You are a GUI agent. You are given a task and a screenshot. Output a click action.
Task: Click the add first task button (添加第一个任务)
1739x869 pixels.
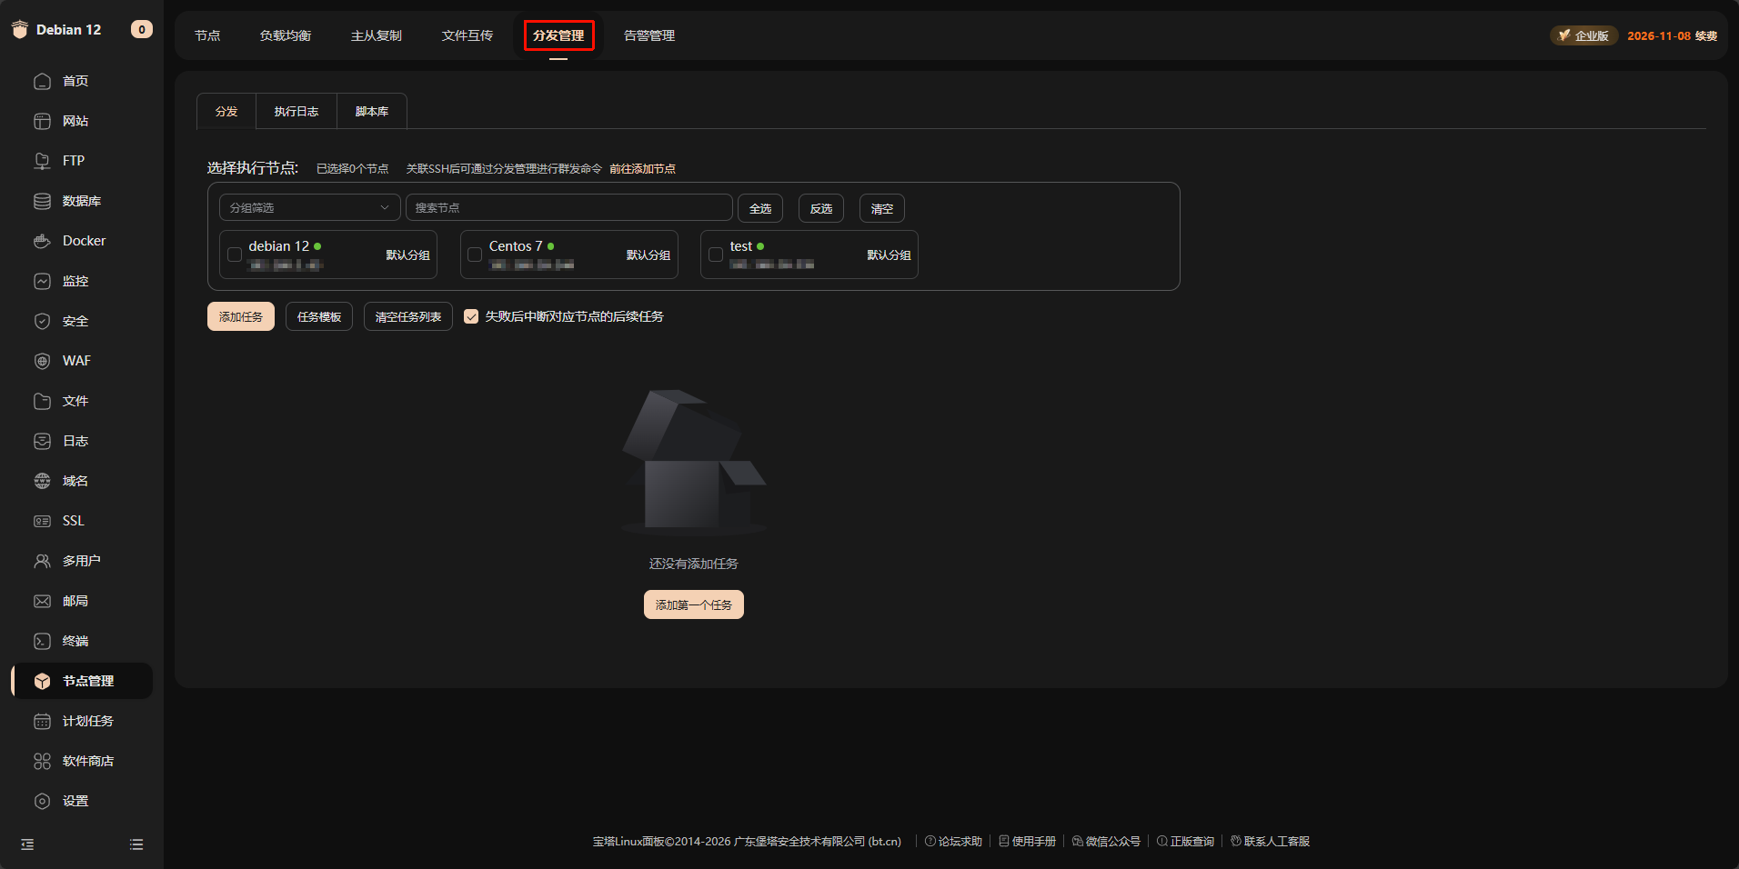pyautogui.click(x=693, y=604)
